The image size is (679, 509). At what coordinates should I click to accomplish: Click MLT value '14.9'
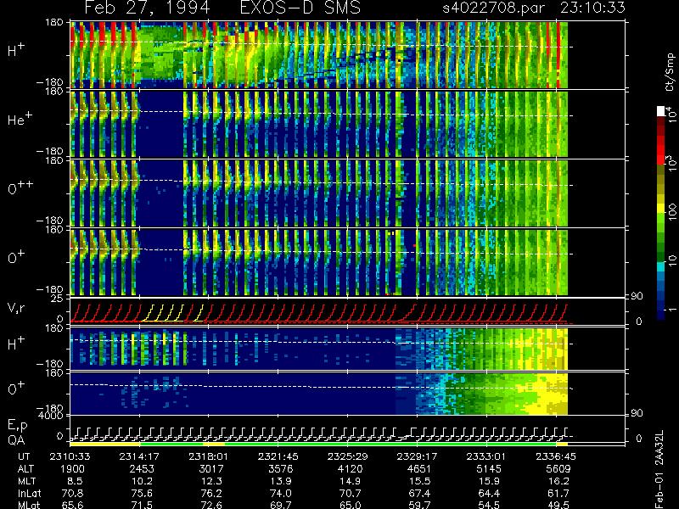(x=351, y=481)
